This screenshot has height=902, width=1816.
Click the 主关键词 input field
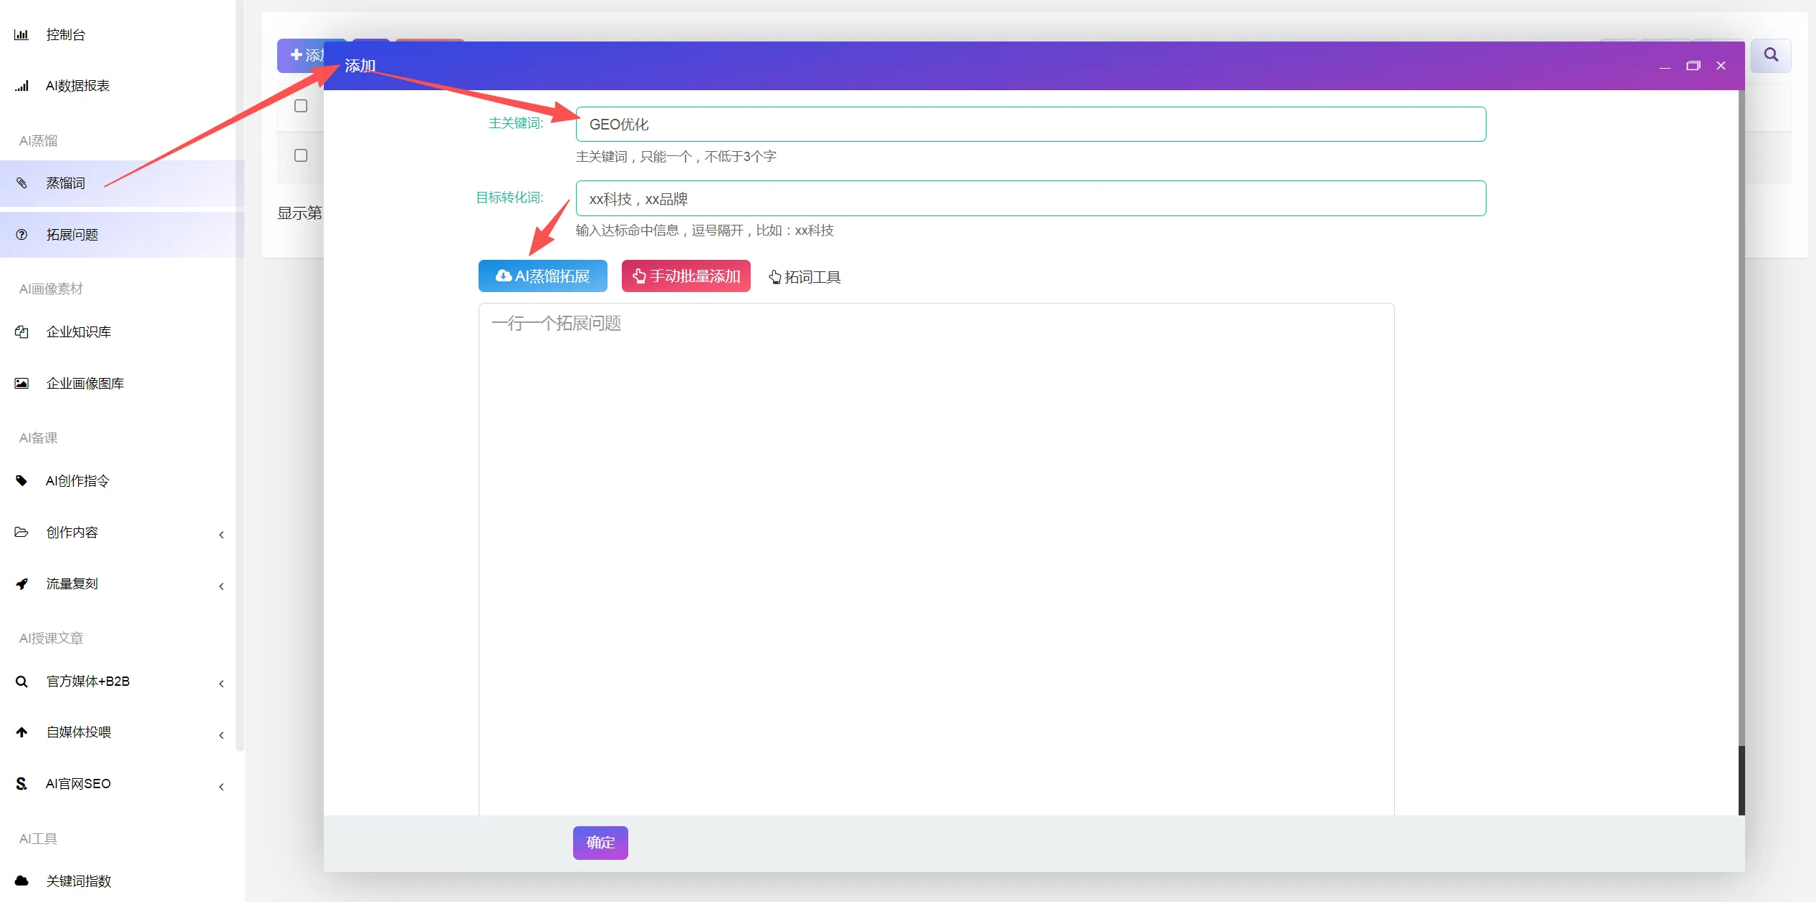pyautogui.click(x=1030, y=125)
